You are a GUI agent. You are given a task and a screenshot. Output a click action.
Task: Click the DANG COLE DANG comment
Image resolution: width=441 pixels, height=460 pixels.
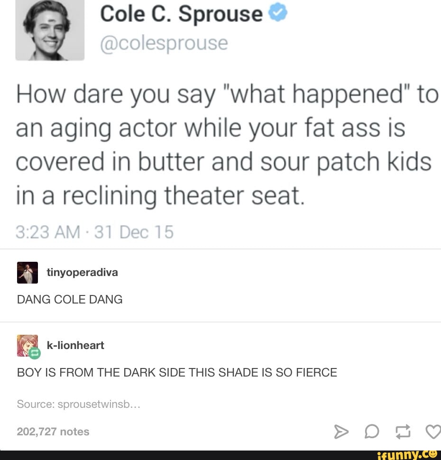click(70, 300)
